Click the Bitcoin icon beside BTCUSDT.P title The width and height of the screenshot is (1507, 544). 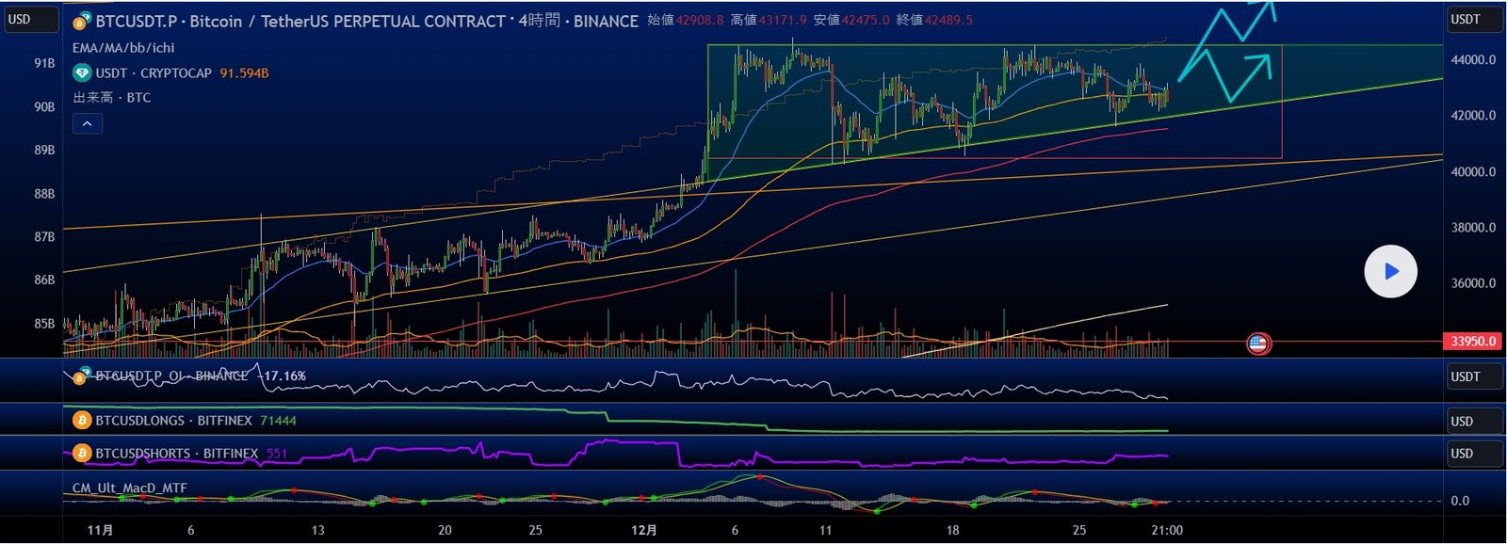click(83, 21)
